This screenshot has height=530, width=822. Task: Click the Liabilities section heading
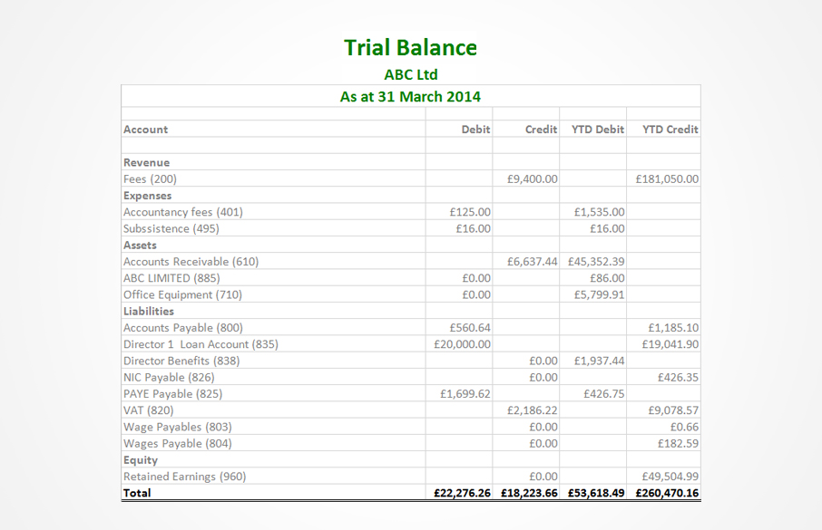pos(149,311)
